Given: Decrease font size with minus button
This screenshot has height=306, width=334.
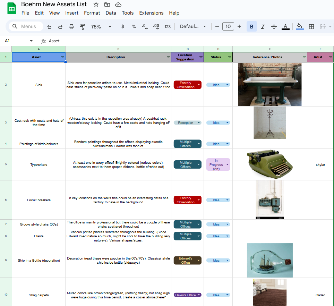Looking at the screenshot, I should coord(217,26).
